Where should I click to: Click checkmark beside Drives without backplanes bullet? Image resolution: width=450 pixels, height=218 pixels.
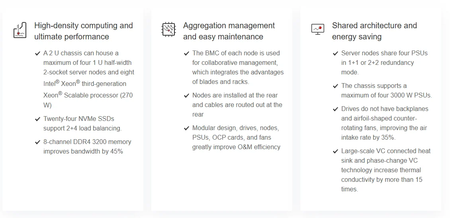click(335, 109)
